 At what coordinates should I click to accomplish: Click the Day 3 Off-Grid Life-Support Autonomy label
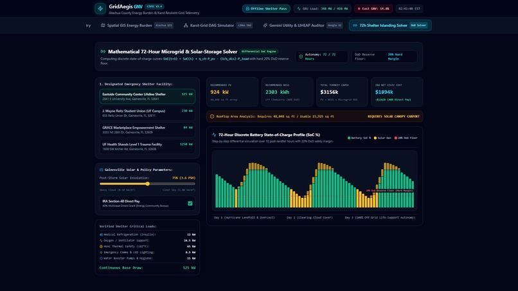click(x=380, y=218)
